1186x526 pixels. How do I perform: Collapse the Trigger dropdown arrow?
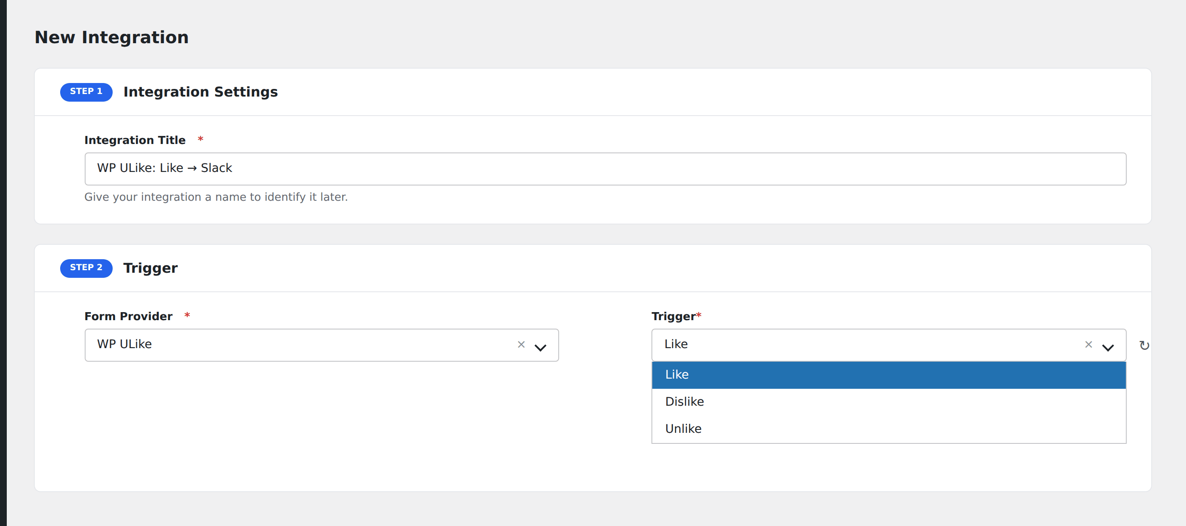pyautogui.click(x=1107, y=347)
